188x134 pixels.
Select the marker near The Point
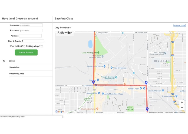pyautogui.click(x=93, y=82)
